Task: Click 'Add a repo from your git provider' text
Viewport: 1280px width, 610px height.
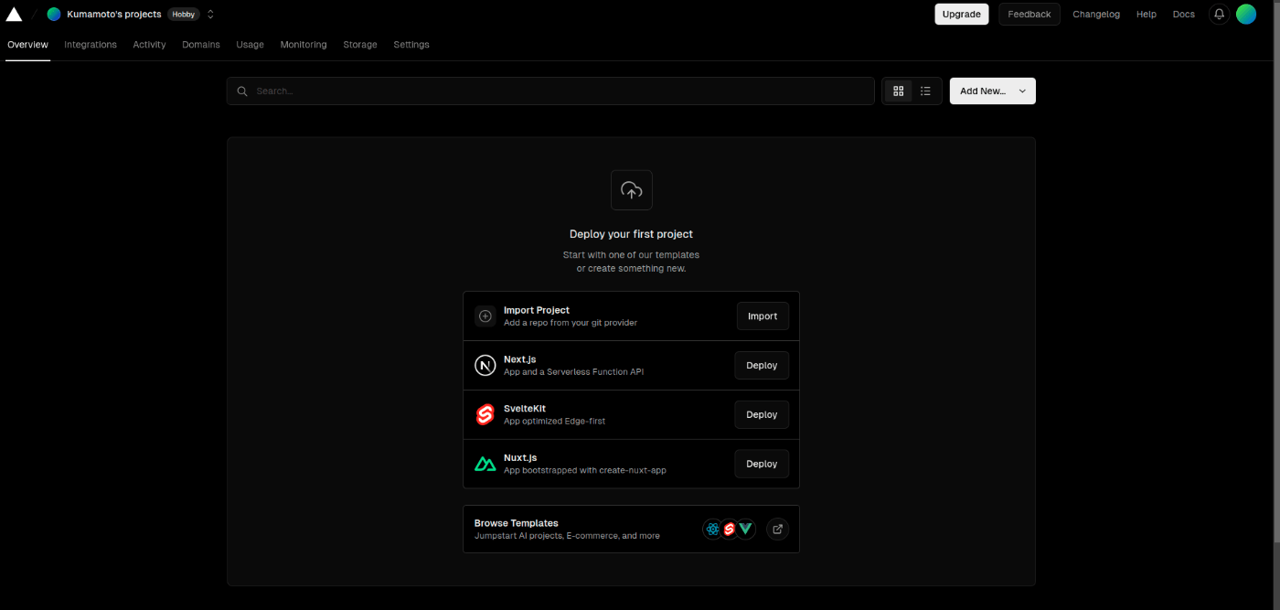Action: click(571, 323)
